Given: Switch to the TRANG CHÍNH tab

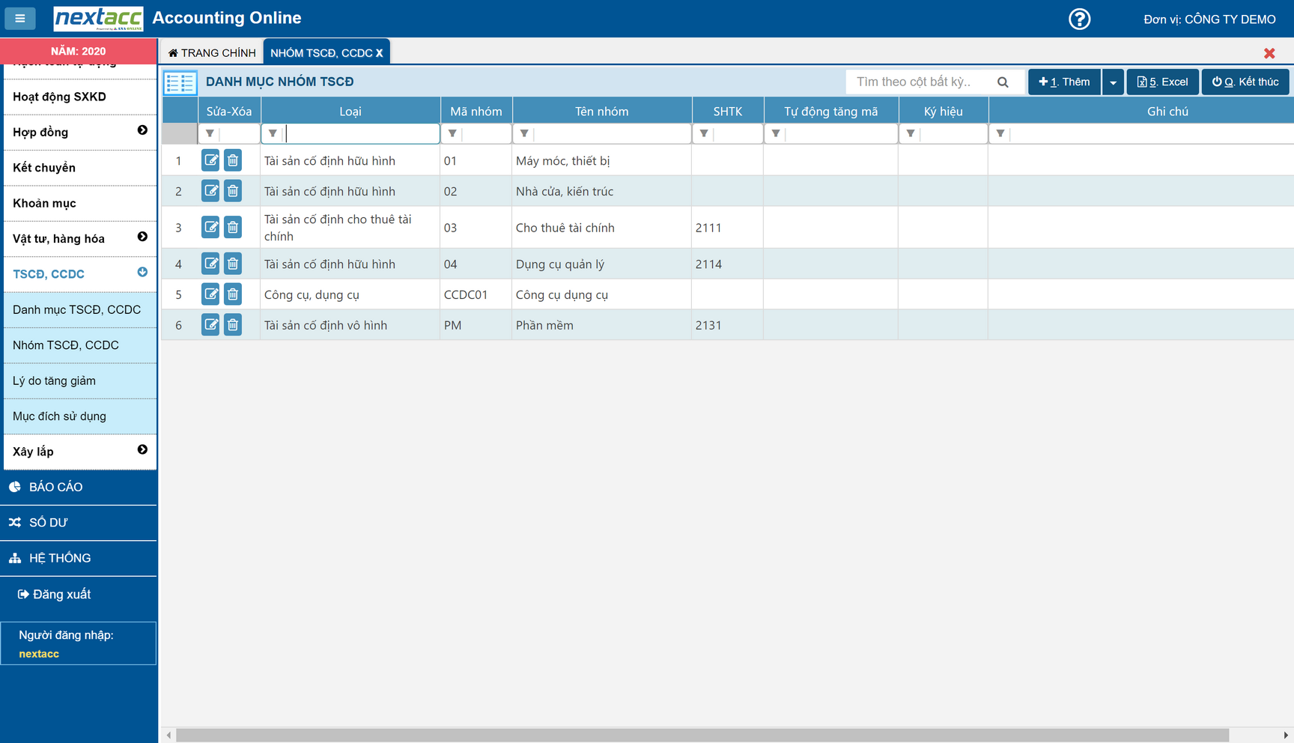Looking at the screenshot, I should 212,53.
